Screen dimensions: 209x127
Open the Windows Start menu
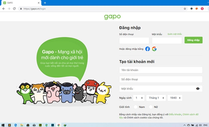pyautogui.click(x=3, y=125)
